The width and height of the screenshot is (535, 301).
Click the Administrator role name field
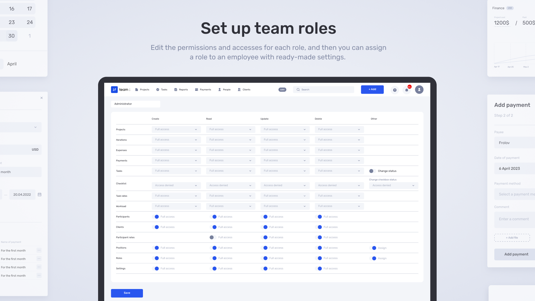pyautogui.click(x=135, y=104)
